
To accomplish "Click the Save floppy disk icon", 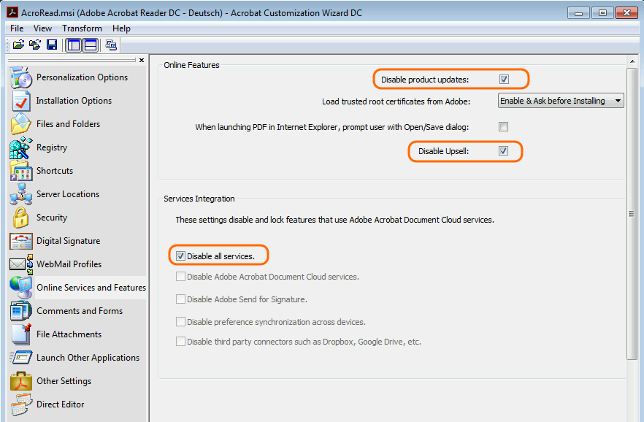I will tap(51, 45).
